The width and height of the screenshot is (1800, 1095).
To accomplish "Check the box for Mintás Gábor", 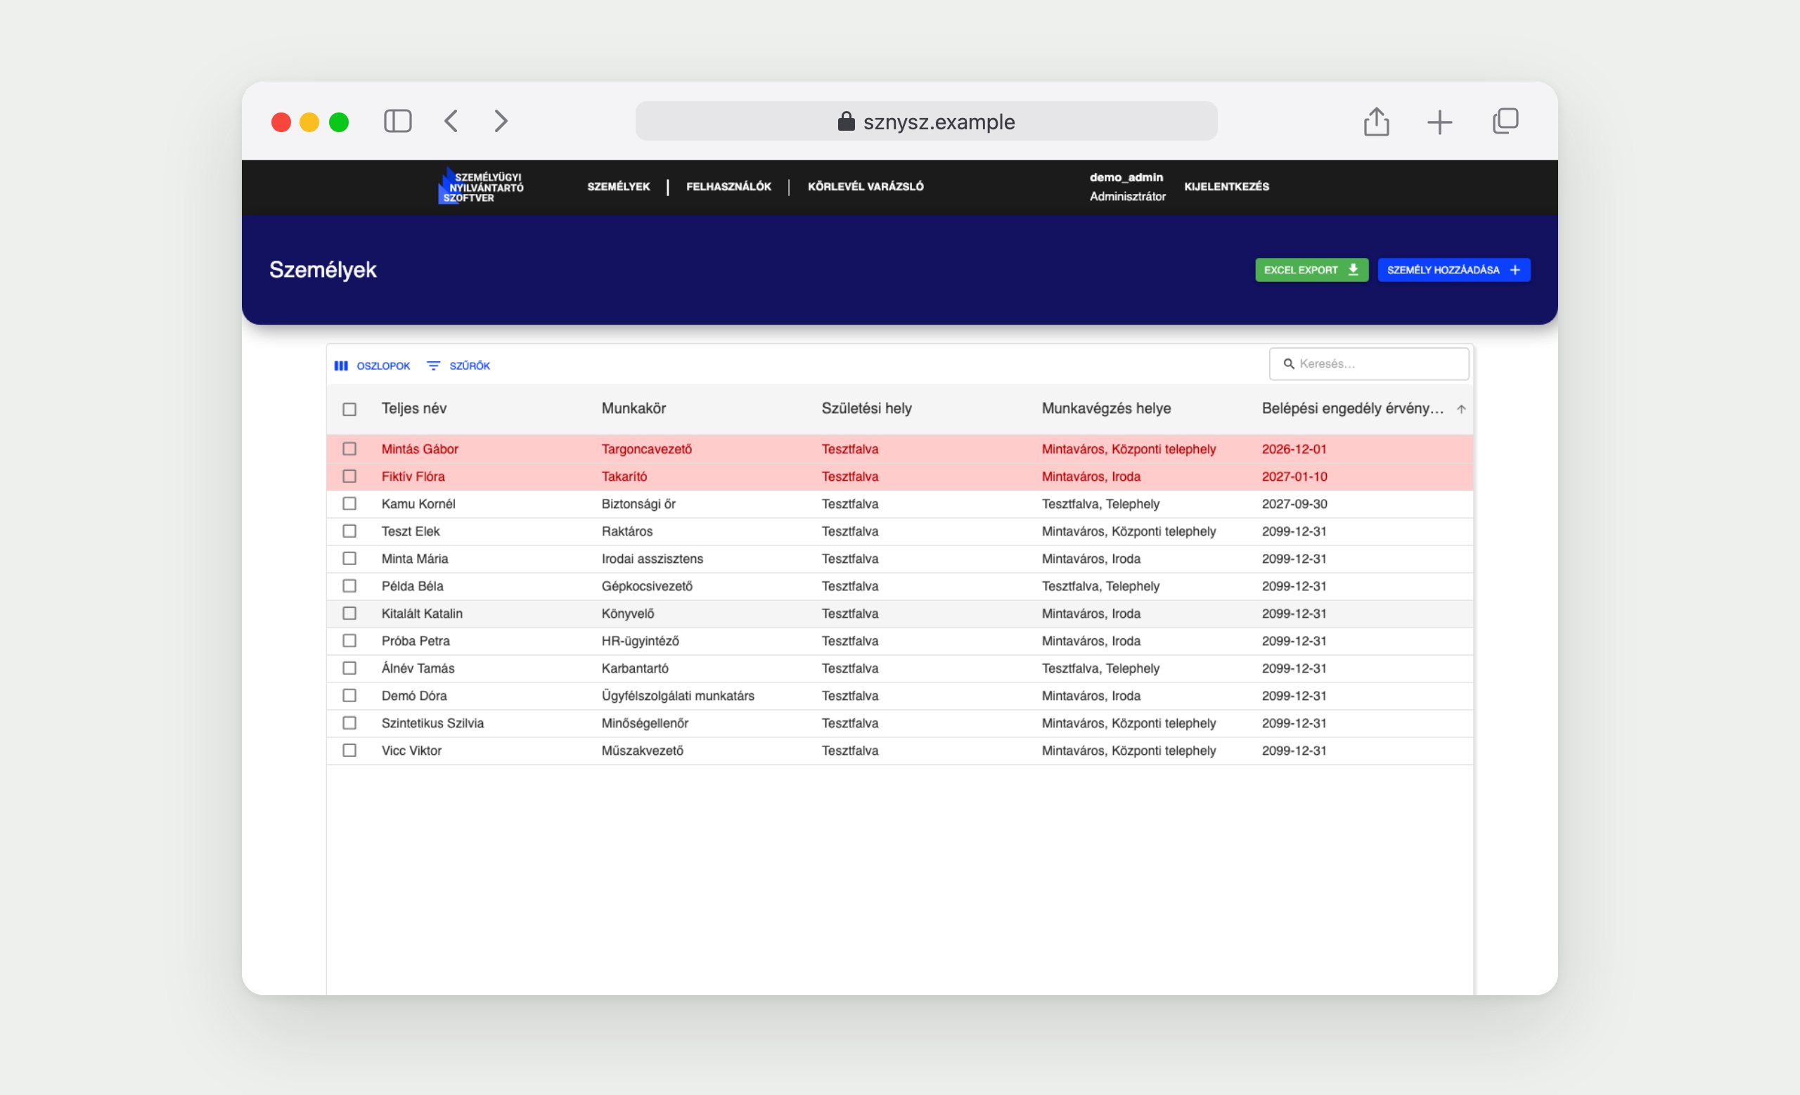I will 350,449.
